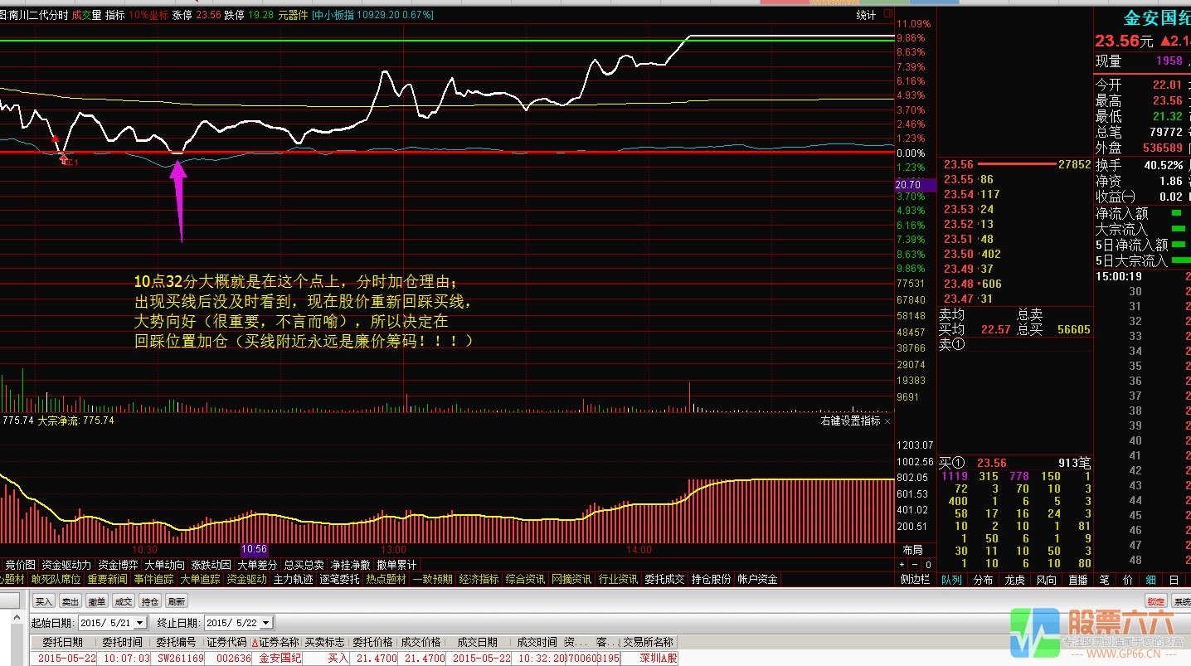The image size is (1191, 666).
Task: Click the red panel-layout icon beside 统计
Action: point(888,14)
